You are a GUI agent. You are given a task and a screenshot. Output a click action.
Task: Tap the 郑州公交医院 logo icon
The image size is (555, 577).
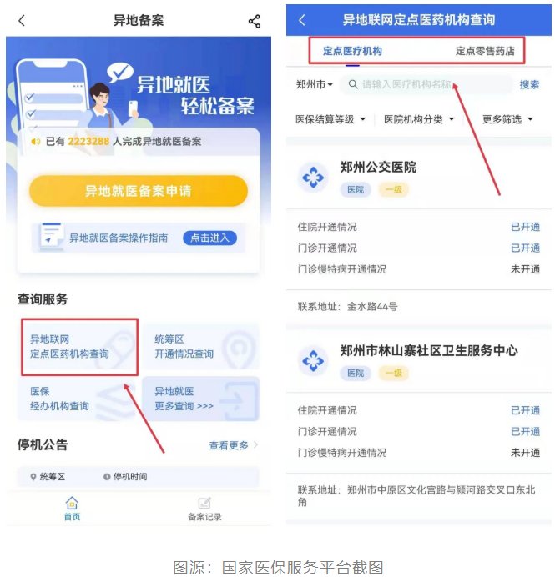tap(313, 178)
